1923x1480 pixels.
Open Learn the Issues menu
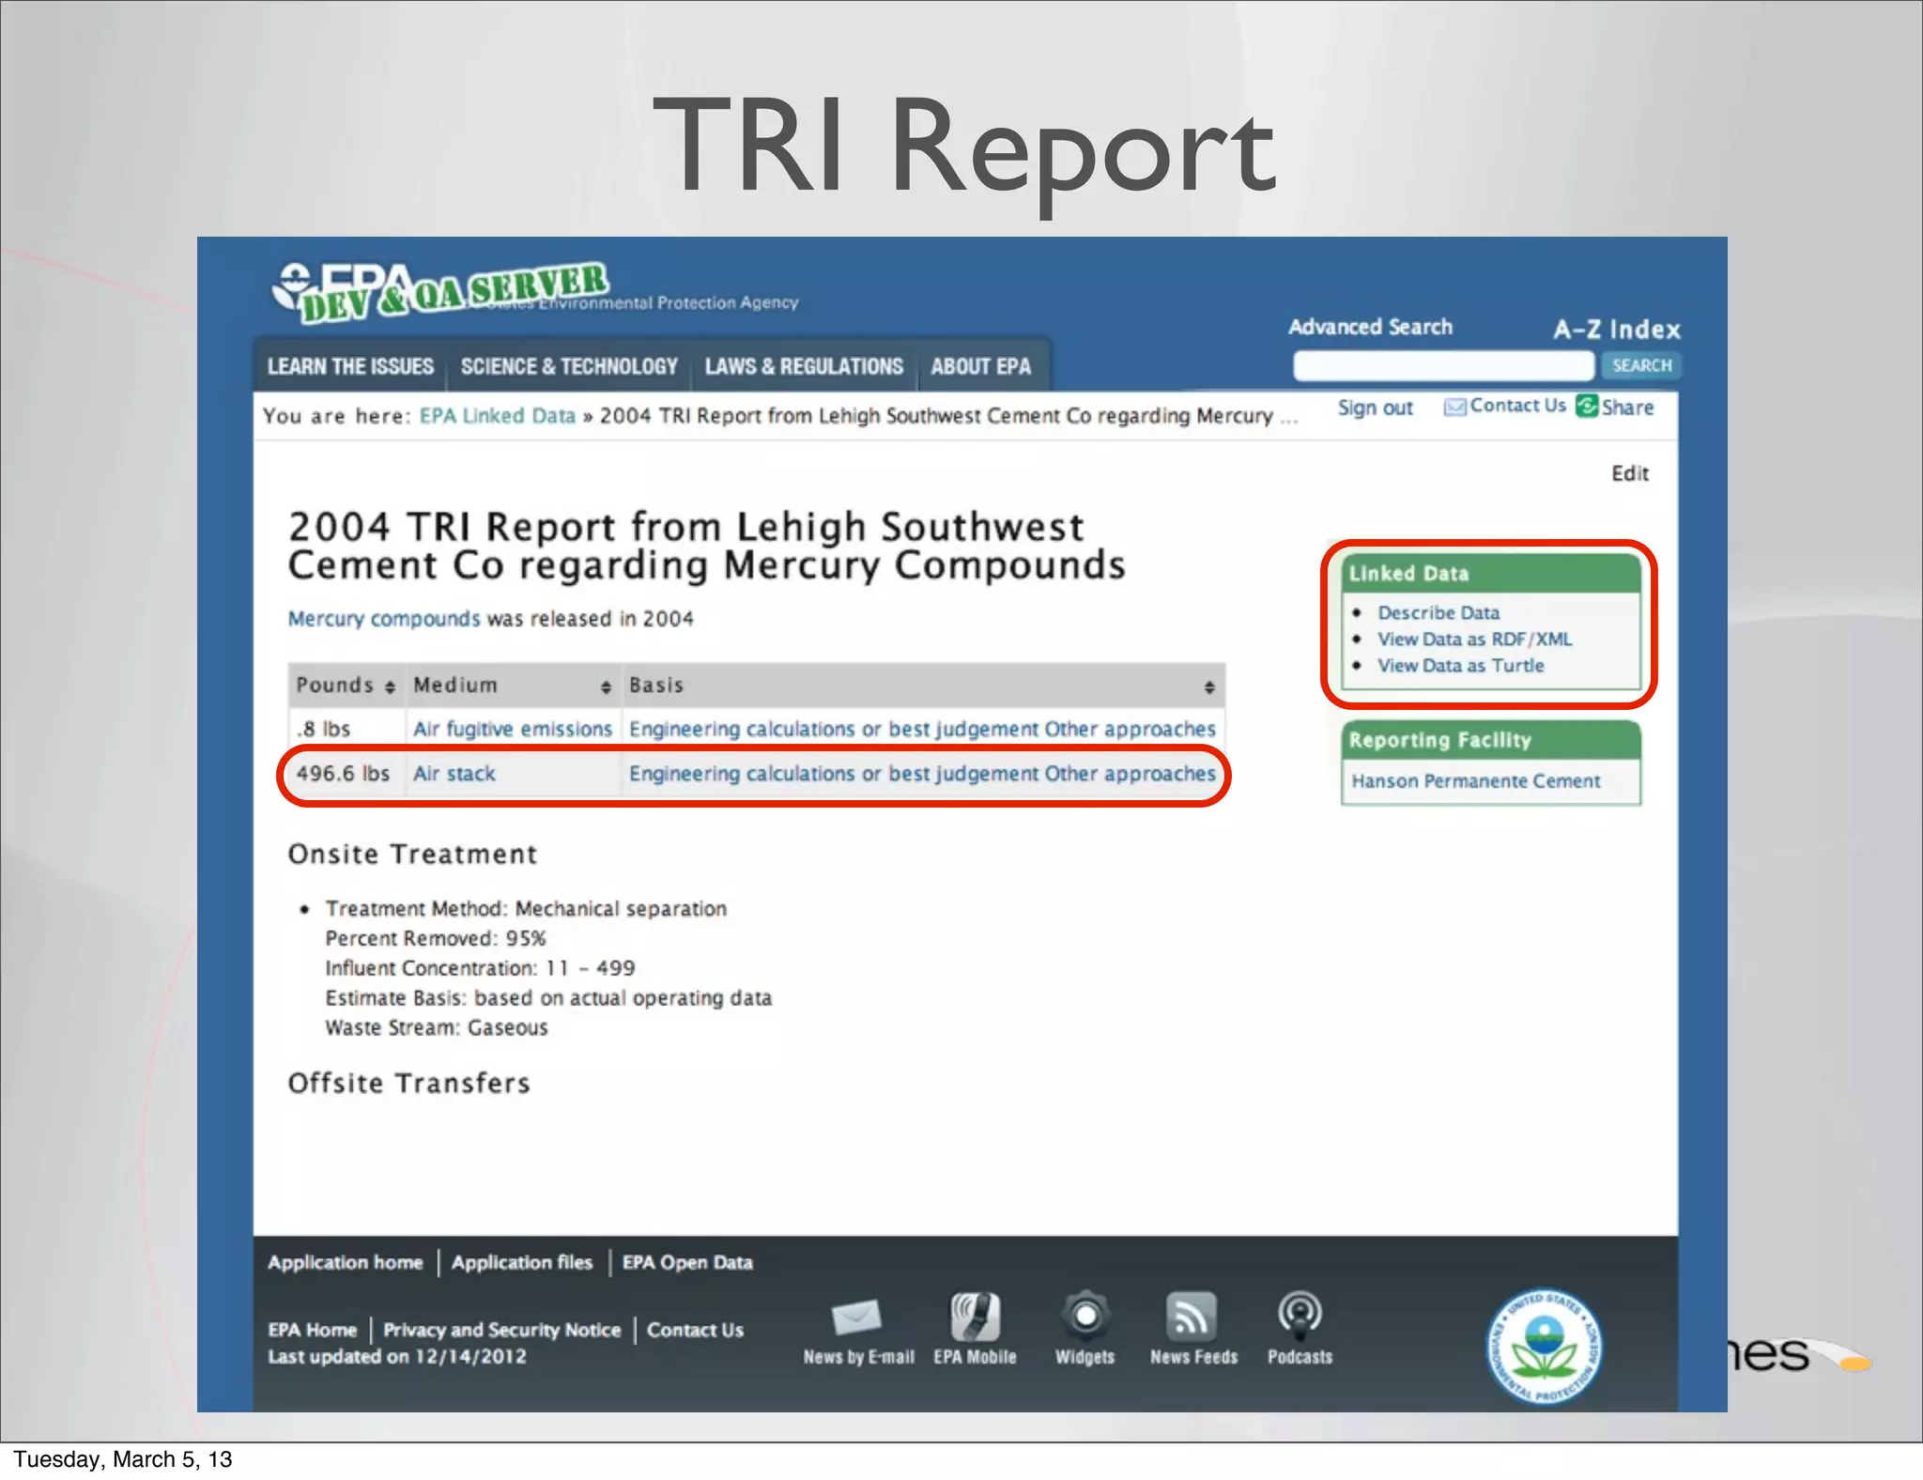pos(351,366)
